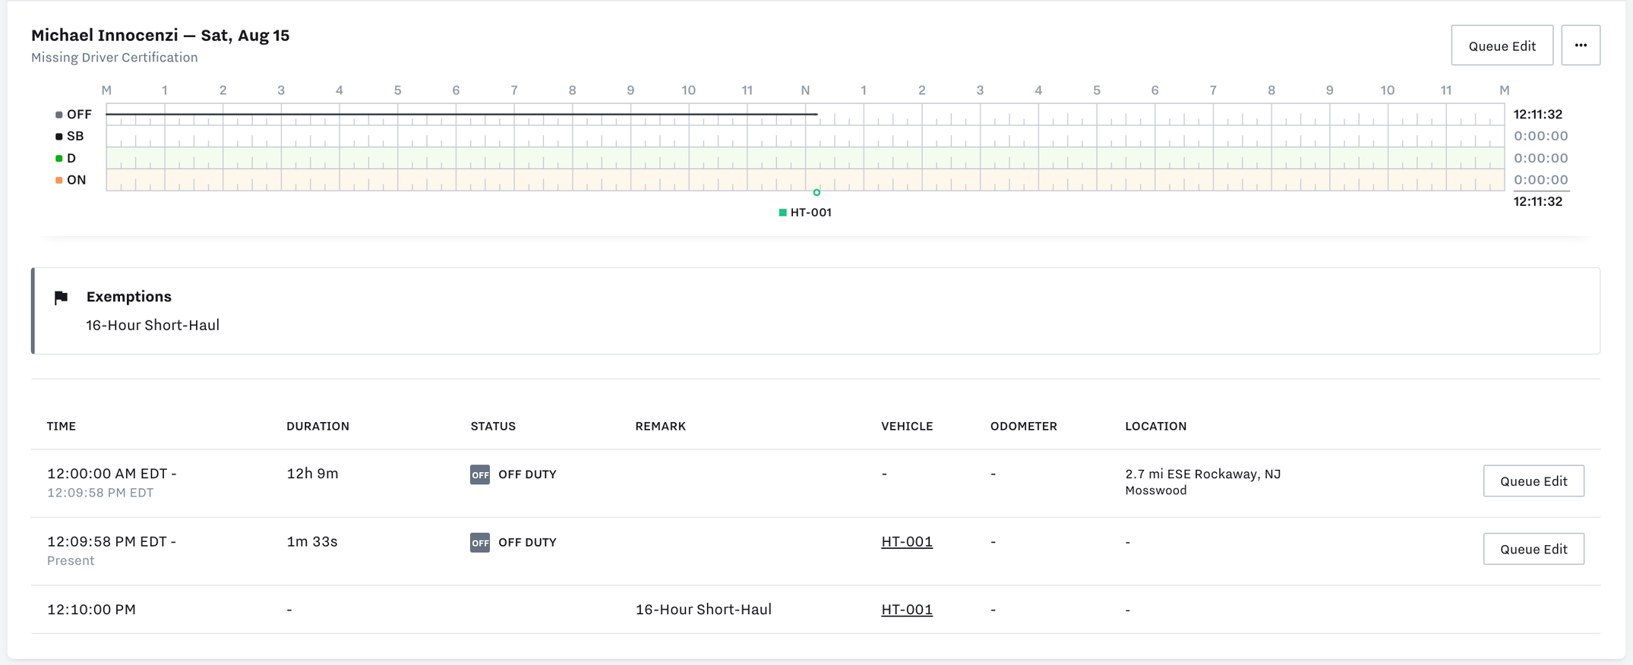This screenshot has height=665, width=1633.
Task: Click top Queue Edit button in header
Action: (1502, 46)
